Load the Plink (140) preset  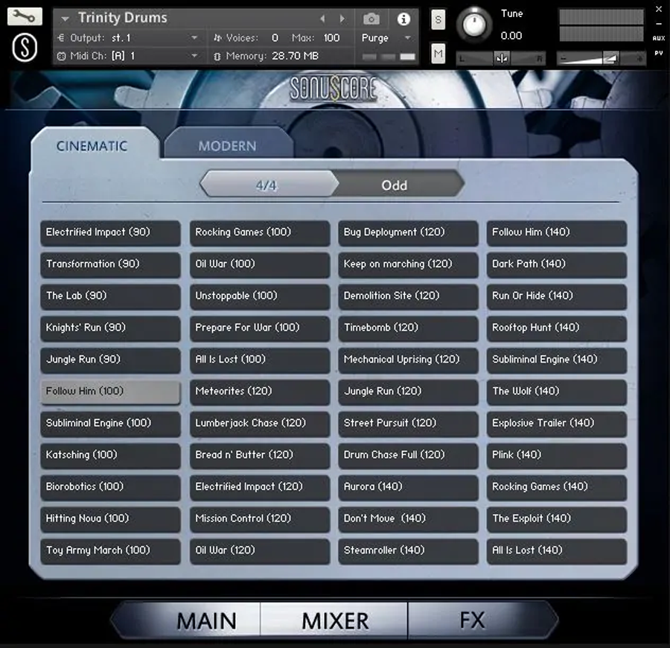557,455
